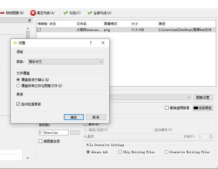Click the green Check All checkmark icon
Screen dimensions: 218x169
coord(90,13)
